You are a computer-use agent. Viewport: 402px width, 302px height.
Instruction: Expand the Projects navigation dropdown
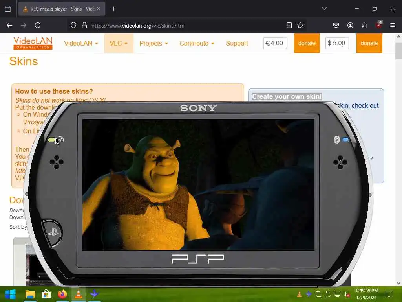pyautogui.click(x=153, y=43)
